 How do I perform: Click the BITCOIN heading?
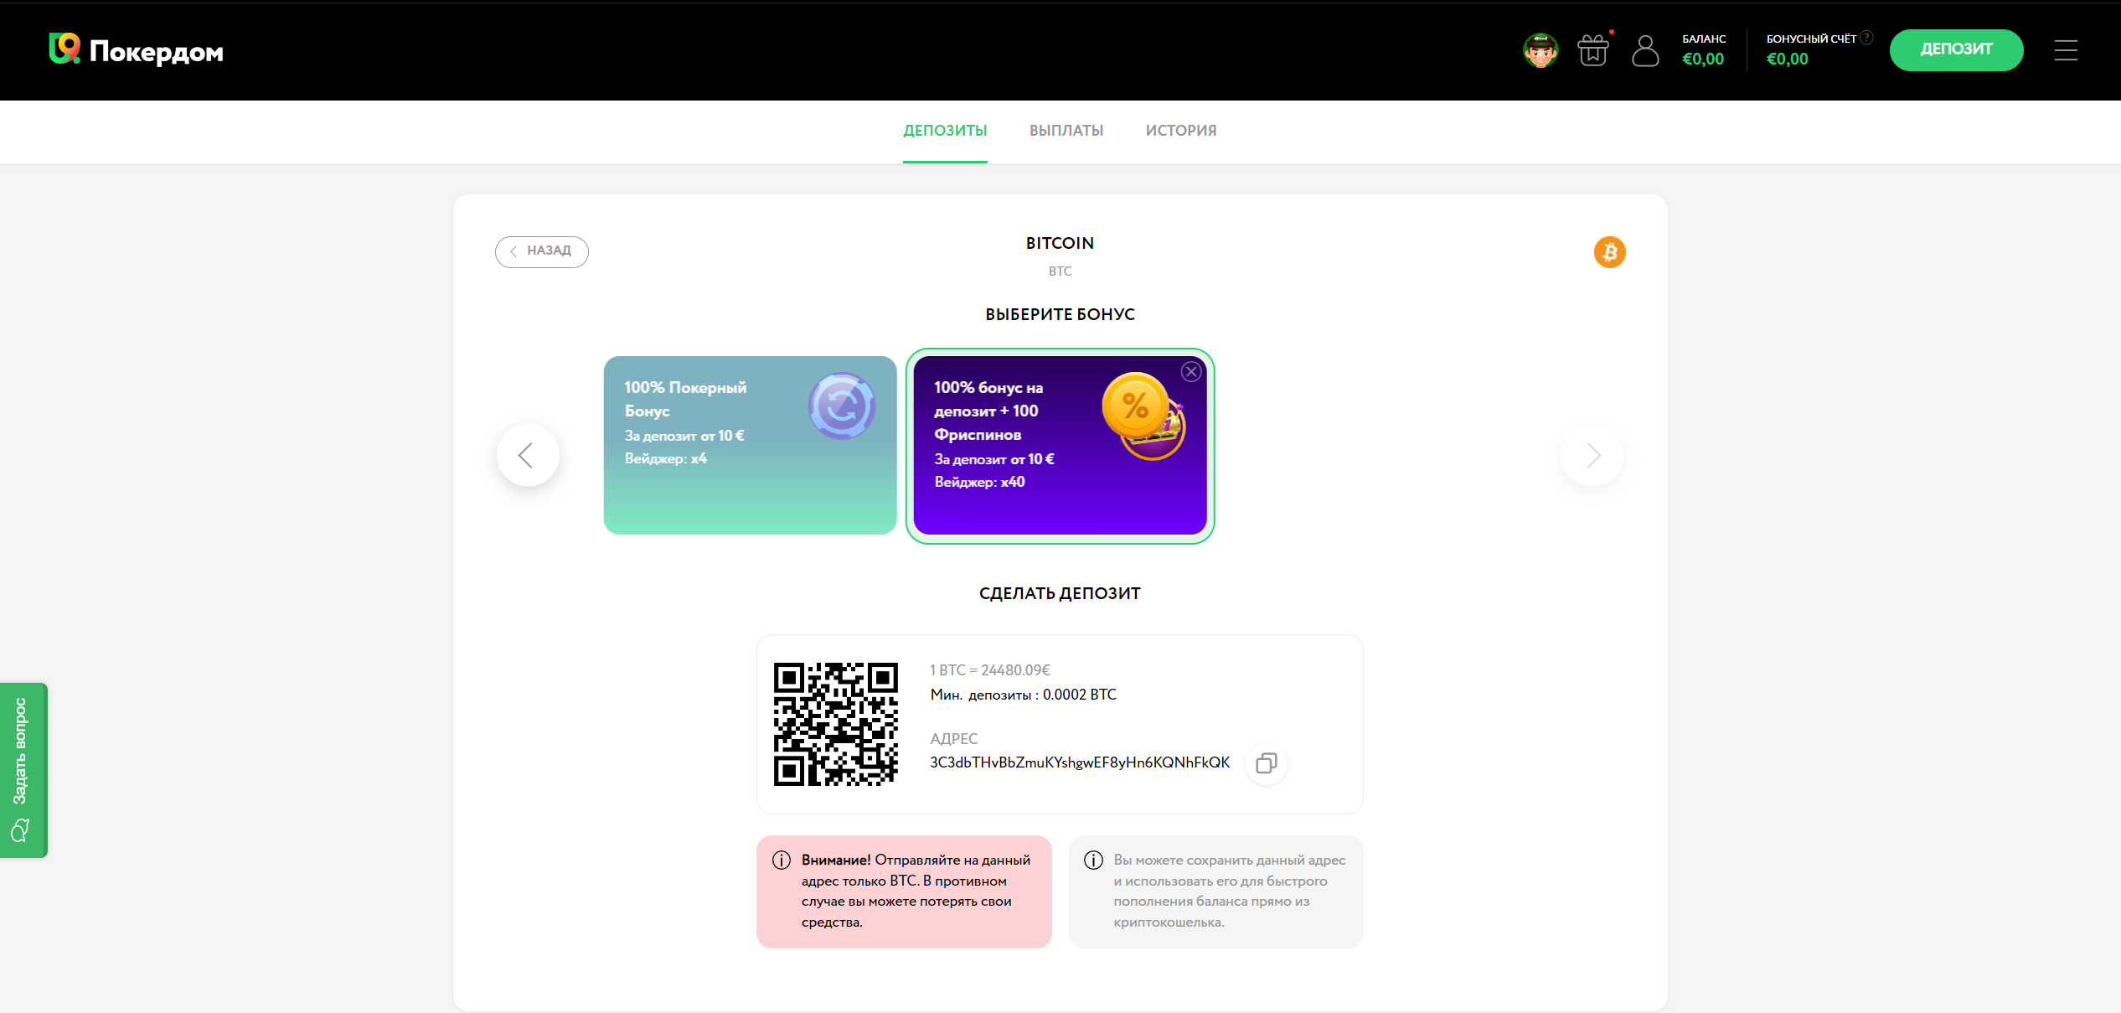click(x=1060, y=243)
